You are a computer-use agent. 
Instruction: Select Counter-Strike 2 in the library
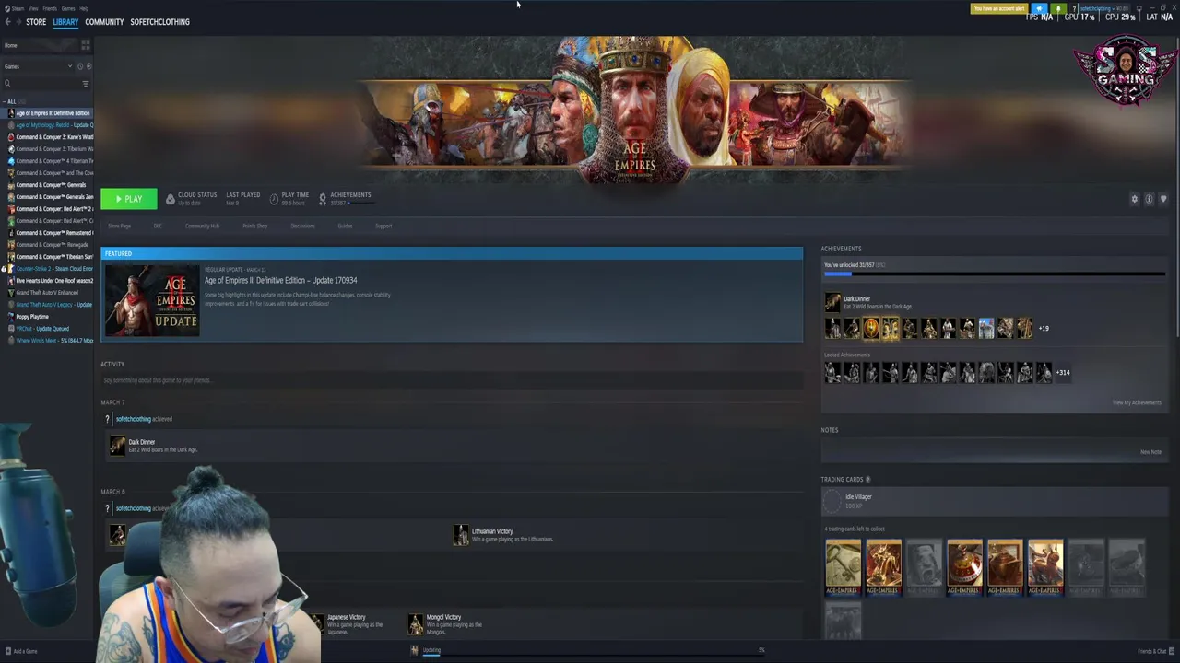tap(47, 269)
